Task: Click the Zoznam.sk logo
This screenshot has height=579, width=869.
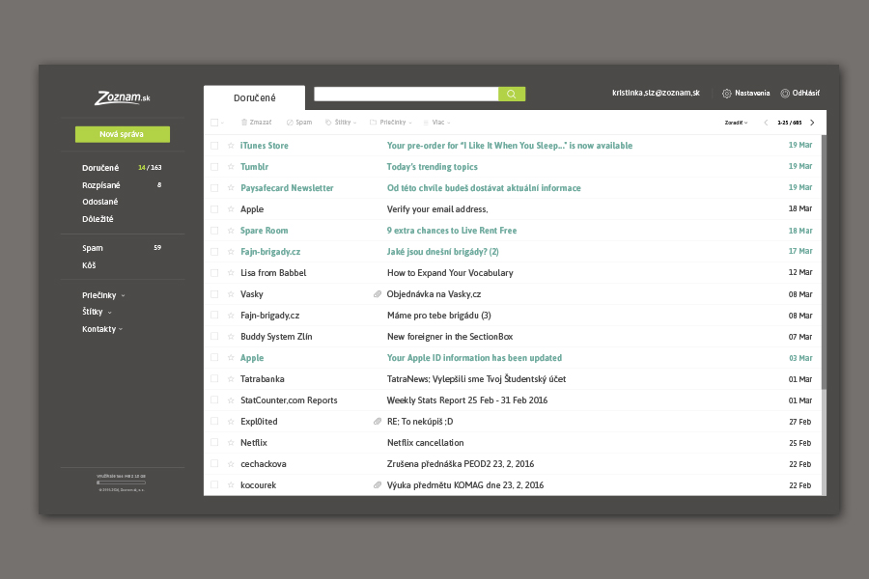Action: [x=123, y=97]
